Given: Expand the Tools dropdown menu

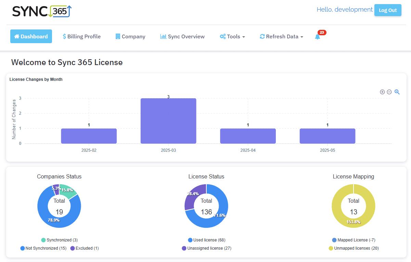Looking at the screenshot, I should click(x=232, y=36).
